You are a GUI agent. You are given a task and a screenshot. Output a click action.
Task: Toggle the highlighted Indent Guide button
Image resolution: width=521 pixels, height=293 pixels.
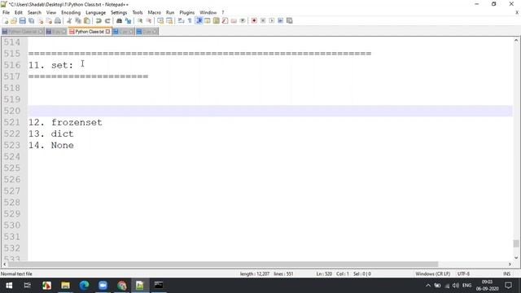(199, 20)
